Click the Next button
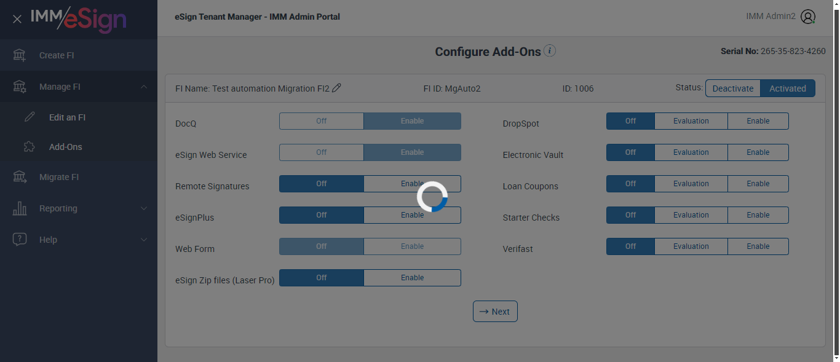Screen dimensions: 840x362 495,312
